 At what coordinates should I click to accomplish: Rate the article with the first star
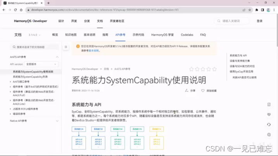tap(191, 69)
